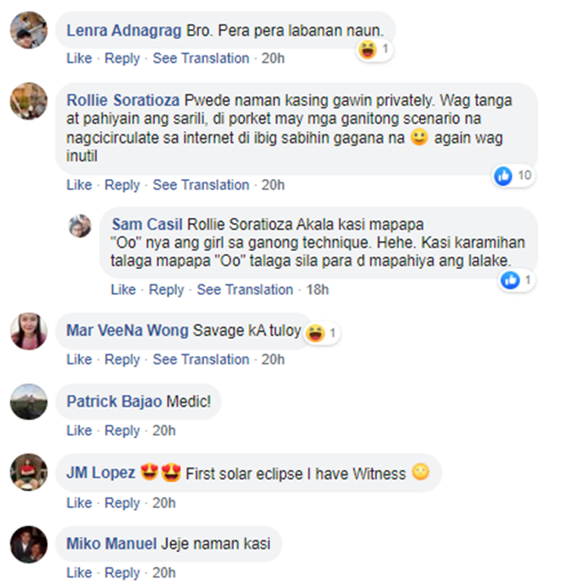See Translation under Mar VeeNa Wong's comment
Screen dimensions: 568x583
click(201, 359)
